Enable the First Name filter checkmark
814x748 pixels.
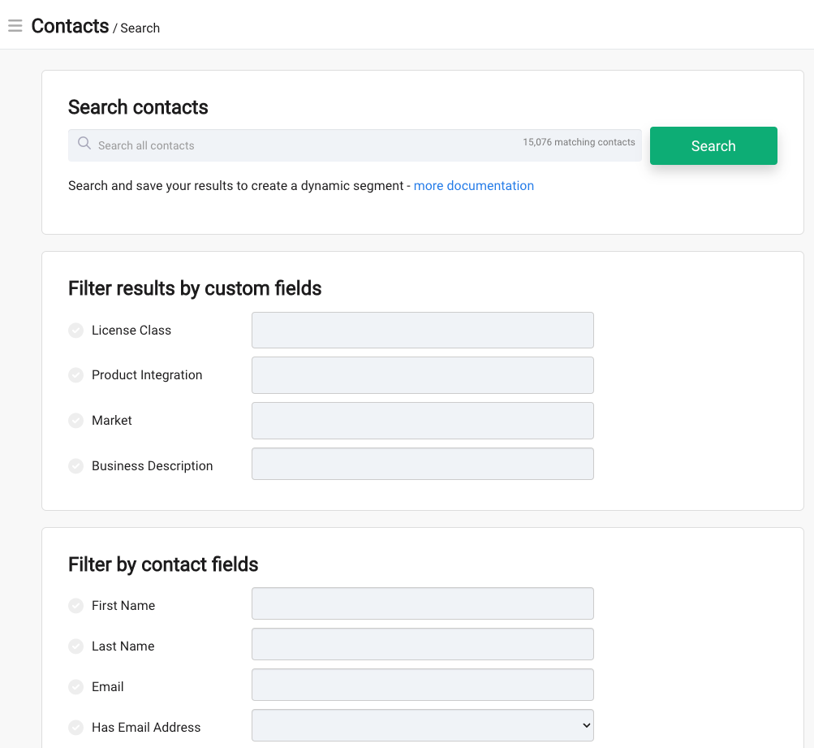pos(75,606)
